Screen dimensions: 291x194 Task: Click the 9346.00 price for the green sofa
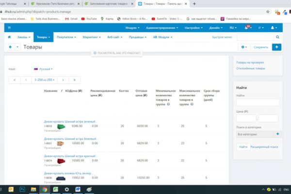[x=77, y=126]
